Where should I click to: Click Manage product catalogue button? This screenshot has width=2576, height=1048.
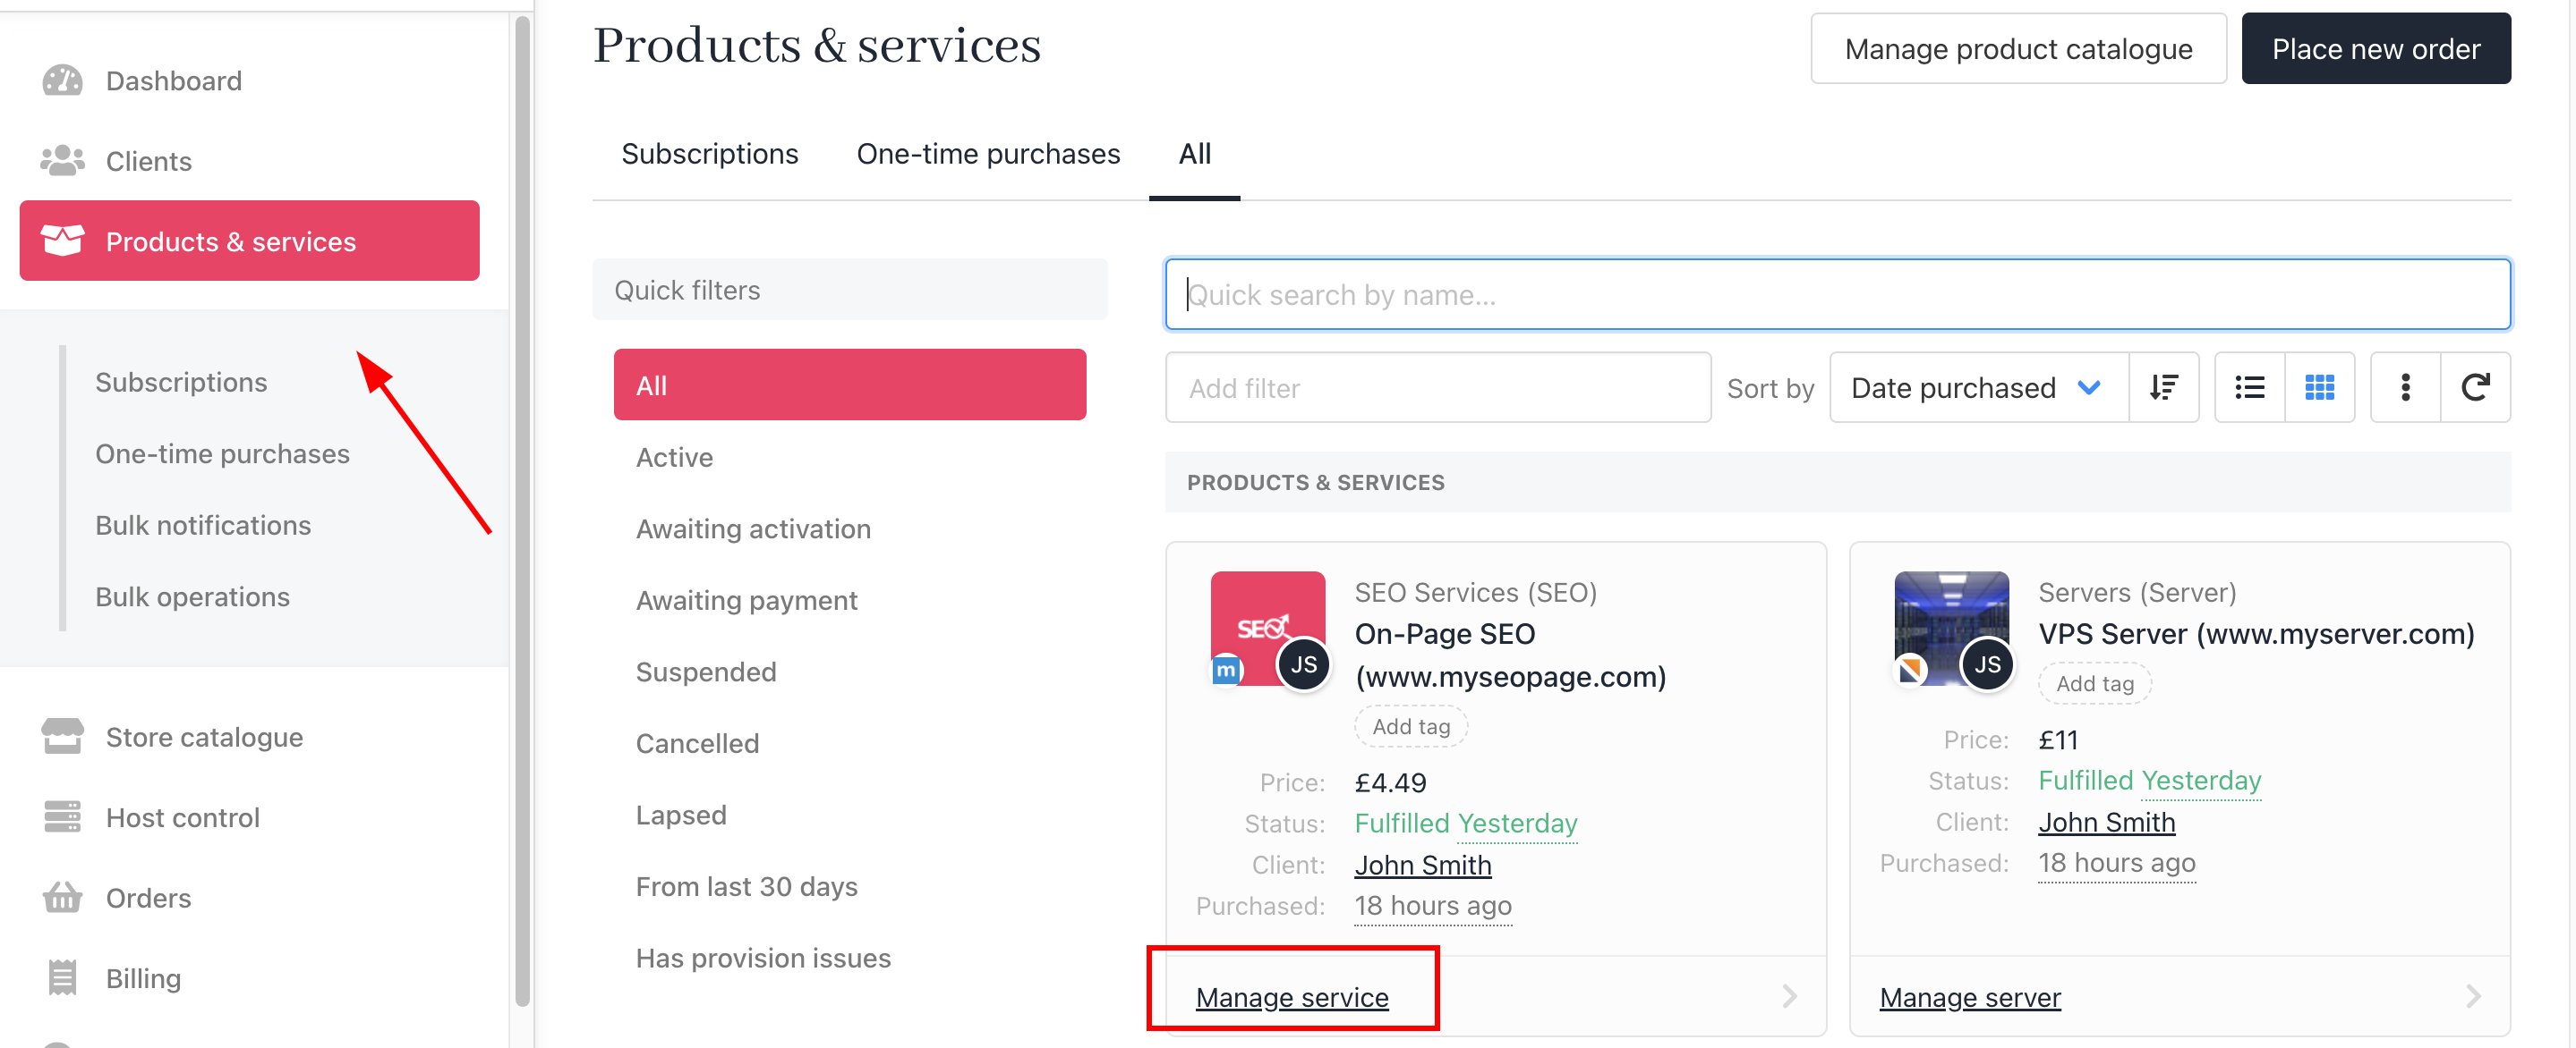pos(2018,48)
